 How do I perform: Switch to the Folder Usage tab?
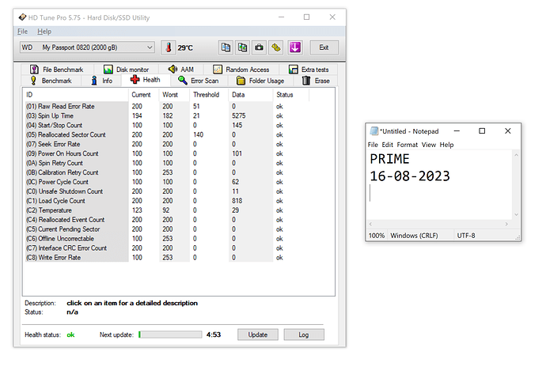[260, 81]
